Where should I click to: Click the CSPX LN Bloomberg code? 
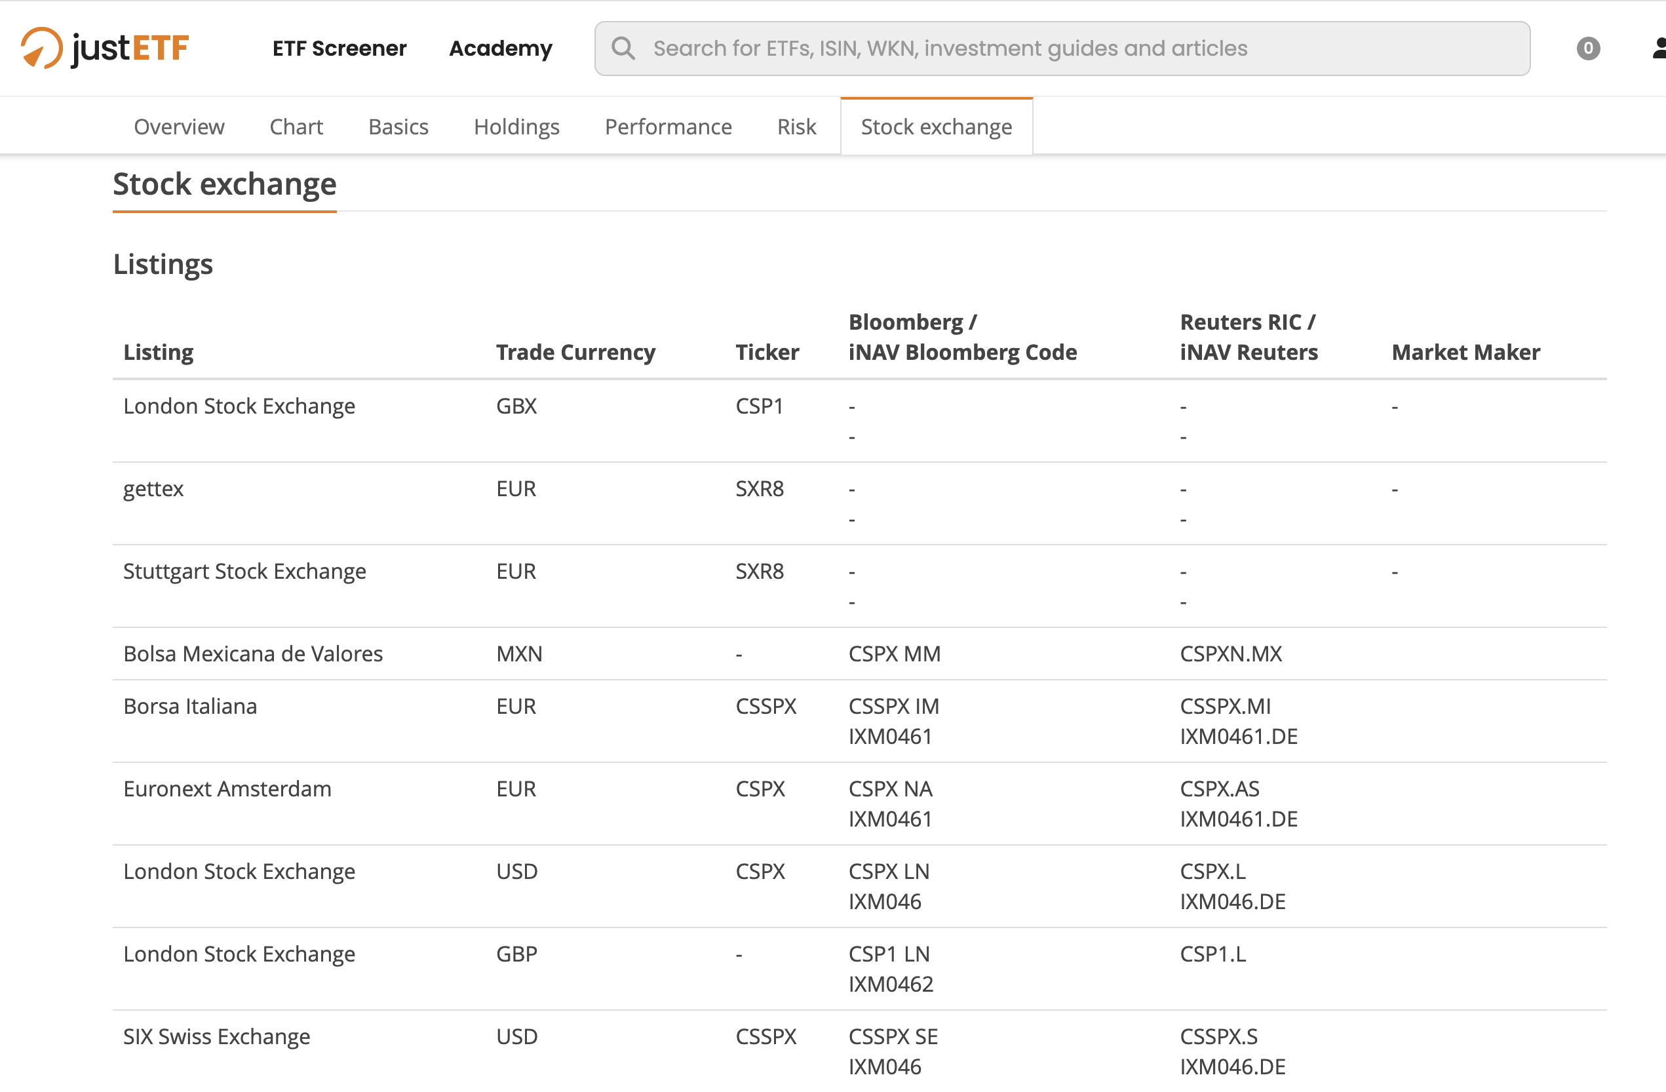pyautogui.click(x=889, y=872)
